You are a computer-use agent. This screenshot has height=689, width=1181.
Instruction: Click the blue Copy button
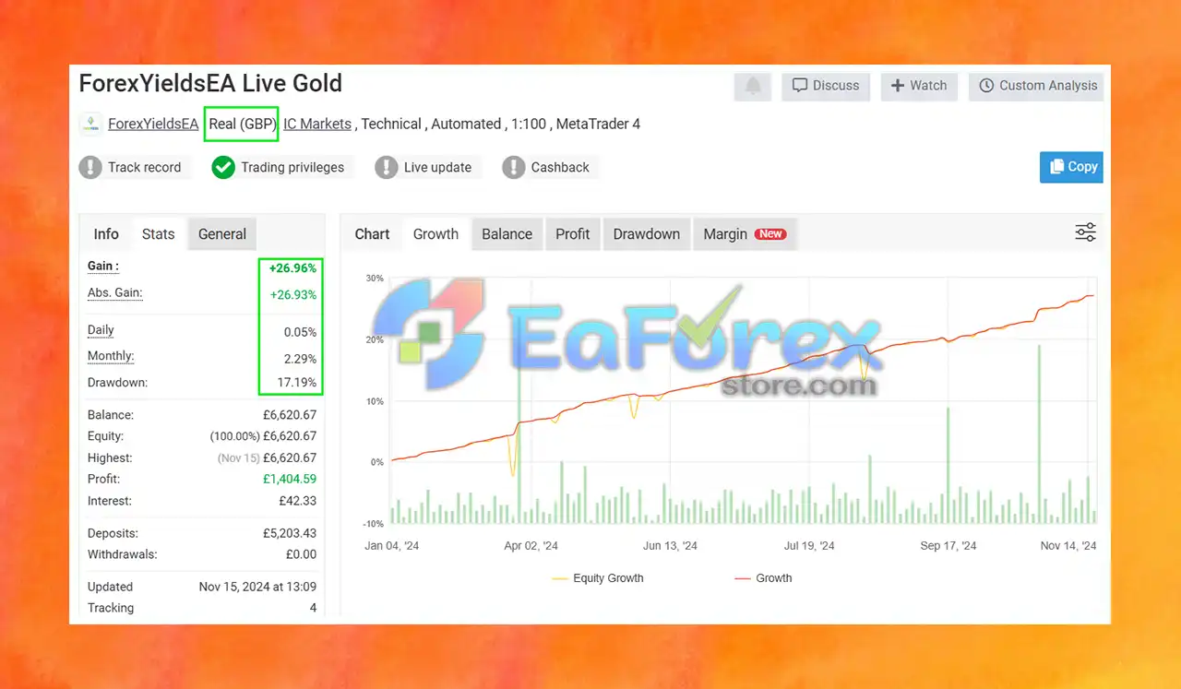1071,167
